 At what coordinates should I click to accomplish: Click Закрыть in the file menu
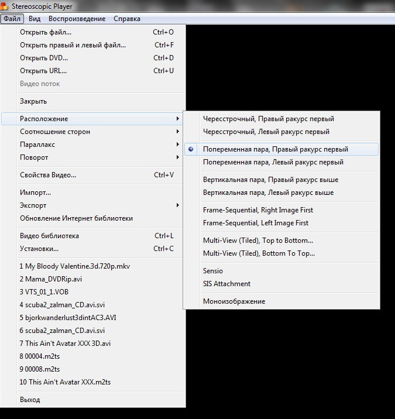93,101
